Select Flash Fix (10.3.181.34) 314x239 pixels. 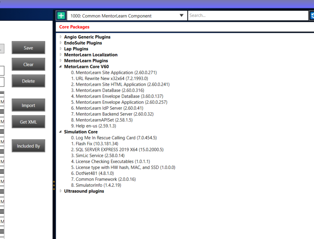(x=94, y=144)
